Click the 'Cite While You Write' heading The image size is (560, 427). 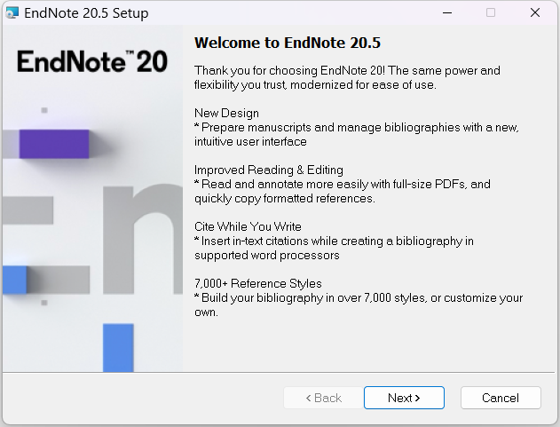248,227
